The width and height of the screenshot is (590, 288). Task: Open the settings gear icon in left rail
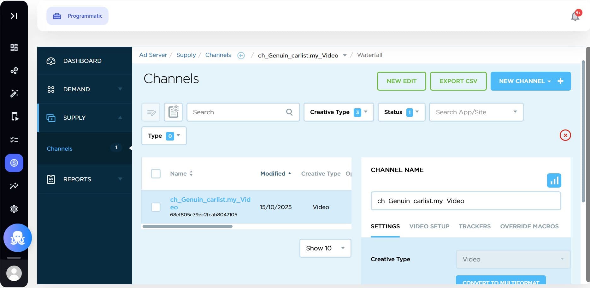pyautogui.click(x=14, y=209)
